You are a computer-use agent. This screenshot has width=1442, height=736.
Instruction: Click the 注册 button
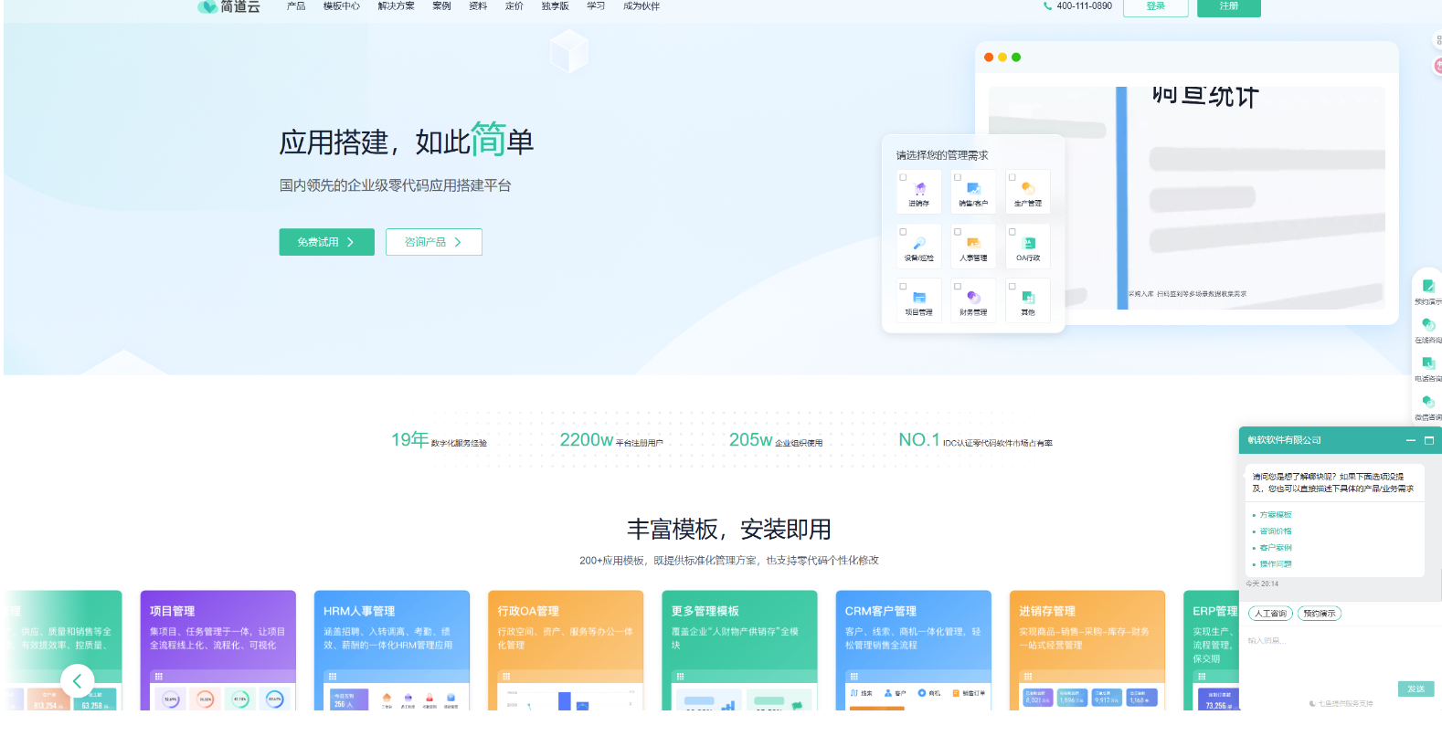point(1229,7)
